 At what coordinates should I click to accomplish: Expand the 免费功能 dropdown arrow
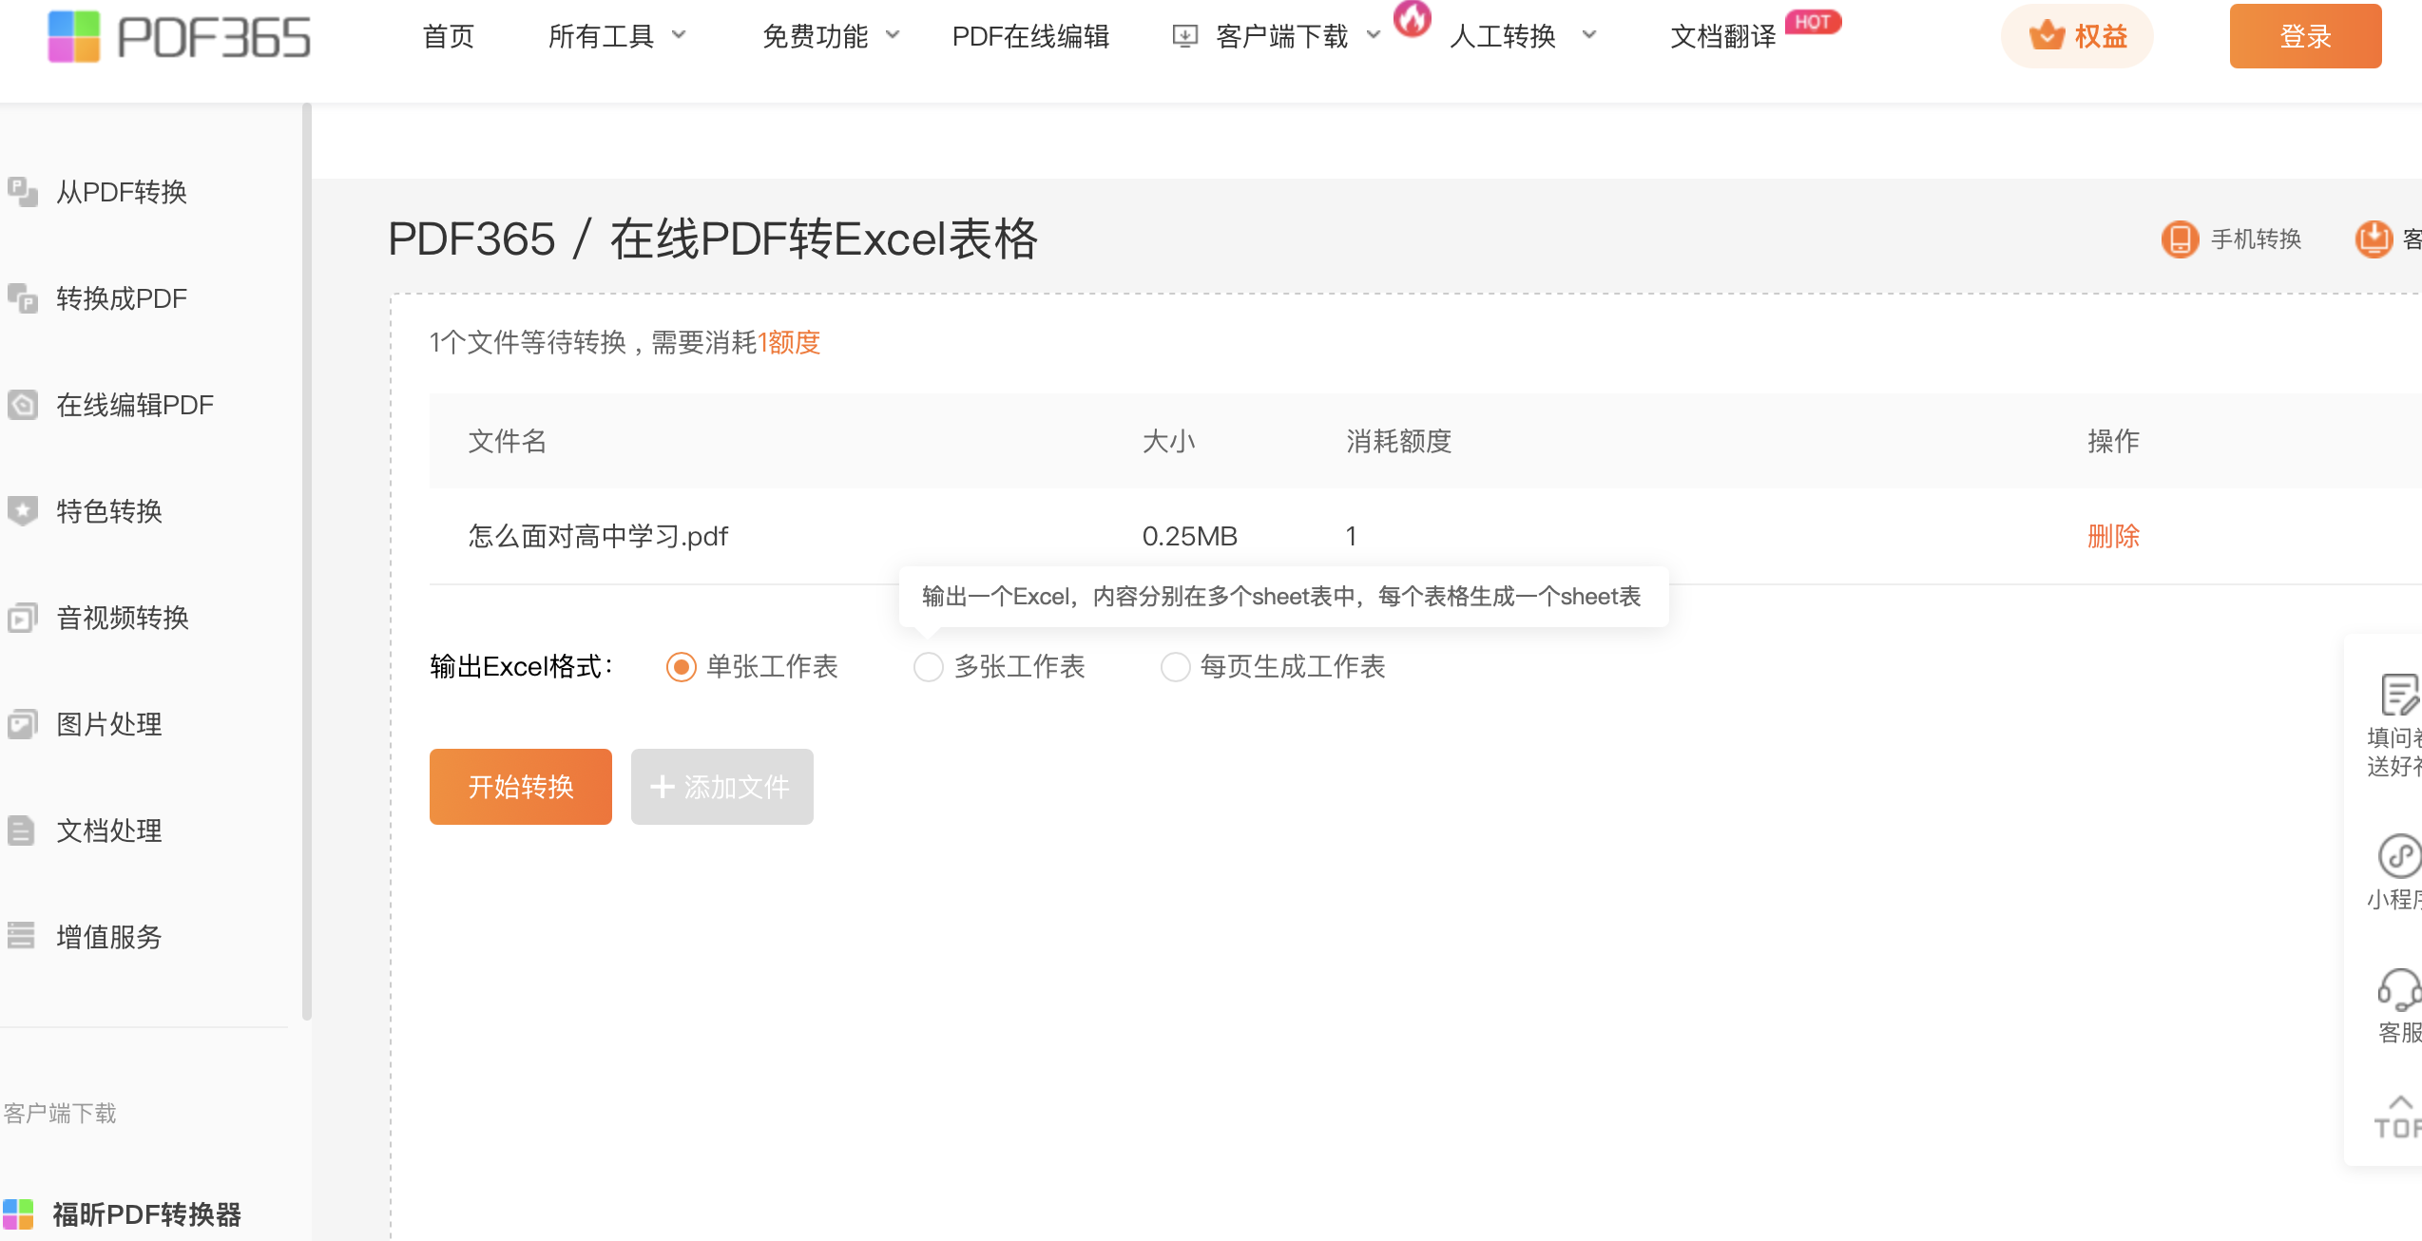[893, 36]
